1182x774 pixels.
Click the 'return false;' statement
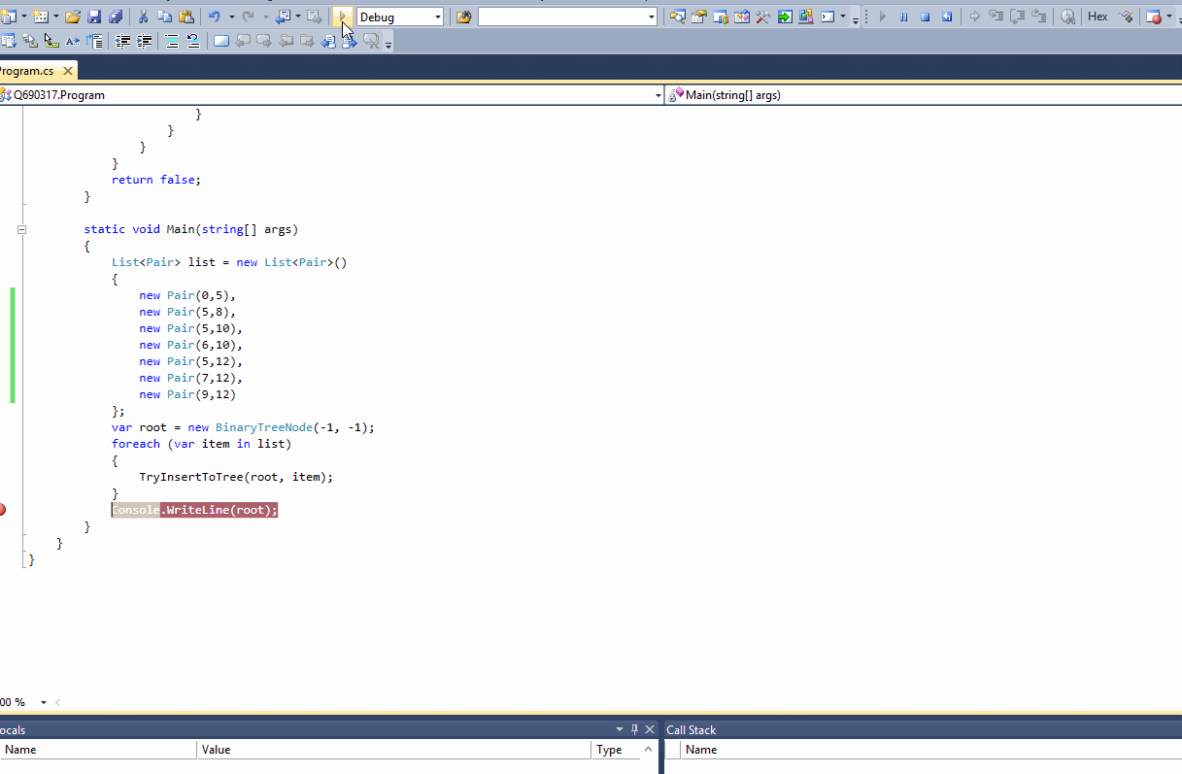pyautogui.click(x=156, y=180)
